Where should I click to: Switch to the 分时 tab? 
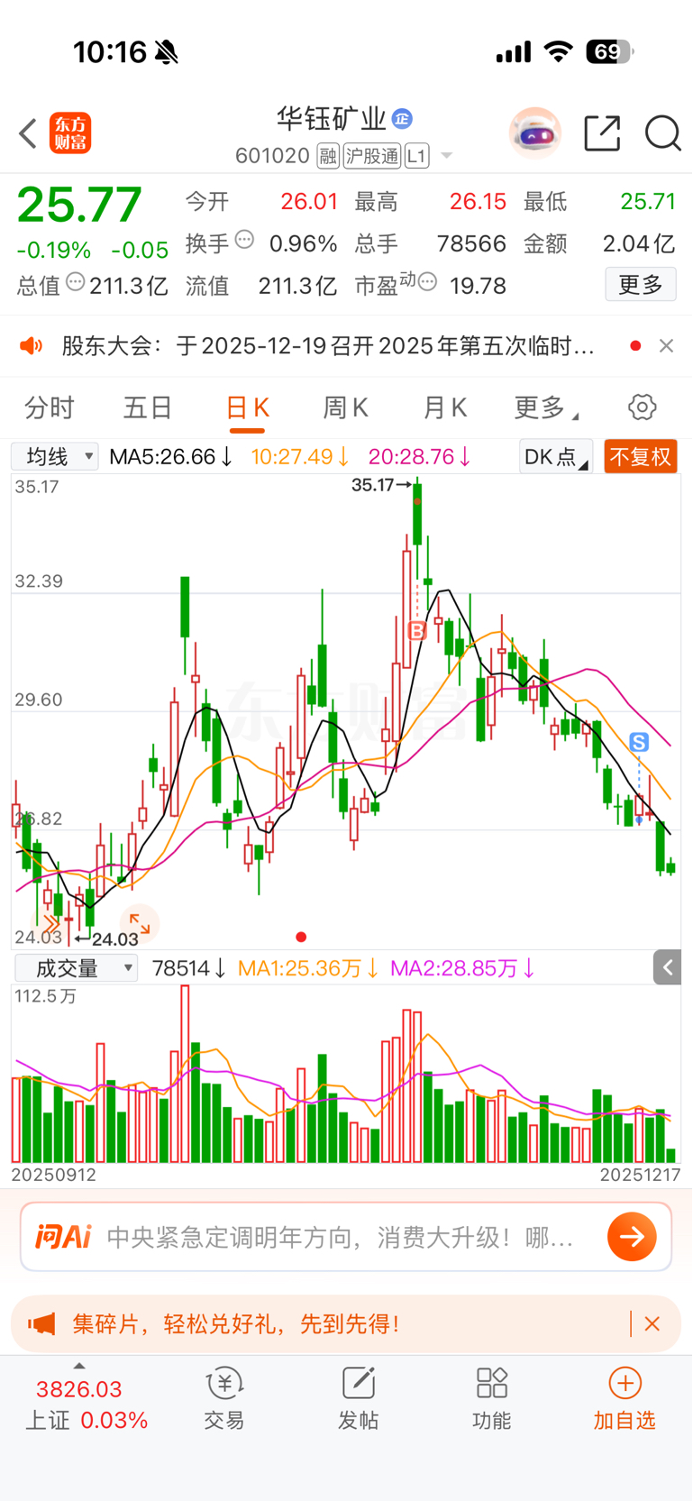click(50, 408)
